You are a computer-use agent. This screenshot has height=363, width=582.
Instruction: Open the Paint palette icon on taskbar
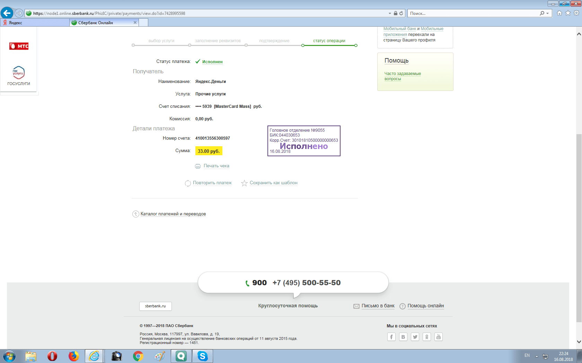coord(160,356)
